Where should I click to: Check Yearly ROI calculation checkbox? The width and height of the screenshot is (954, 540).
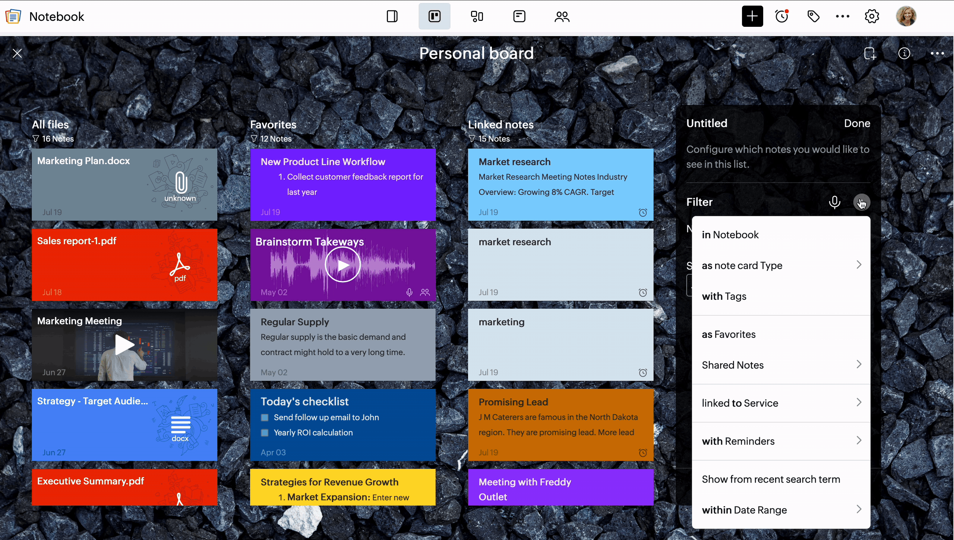265,433
